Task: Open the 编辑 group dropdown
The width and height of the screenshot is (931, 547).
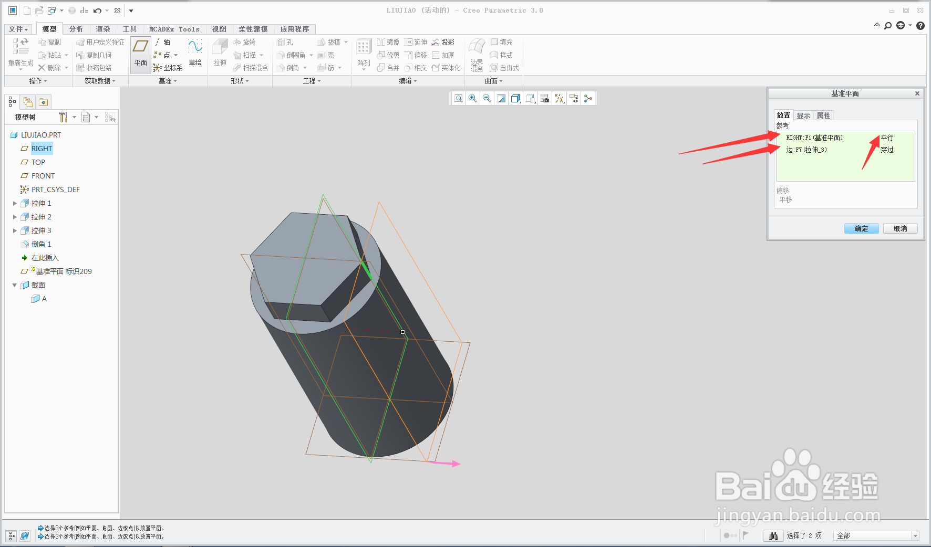Action: [408, 81]
